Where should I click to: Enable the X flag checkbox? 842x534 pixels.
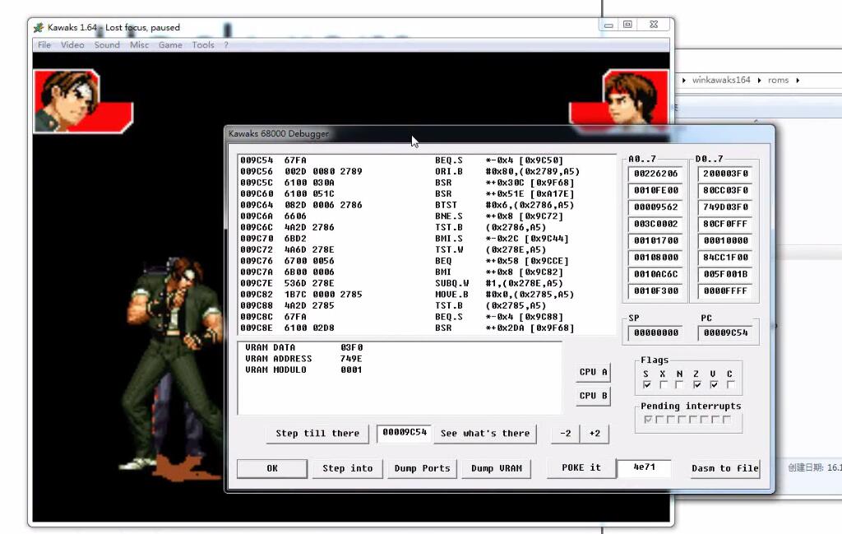point(664,385)
